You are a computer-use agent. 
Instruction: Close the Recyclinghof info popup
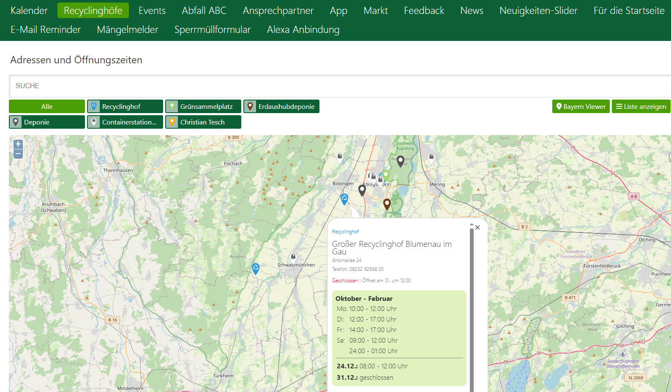coord(477,227)
